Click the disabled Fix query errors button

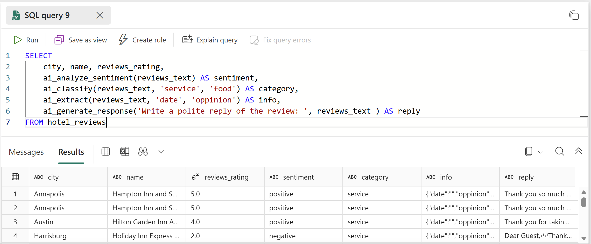[x=280, y=40]
